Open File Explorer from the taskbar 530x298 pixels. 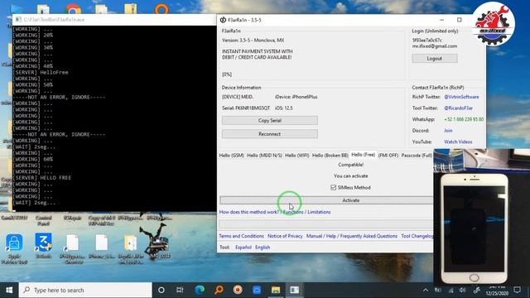click(x=276, y=290)
